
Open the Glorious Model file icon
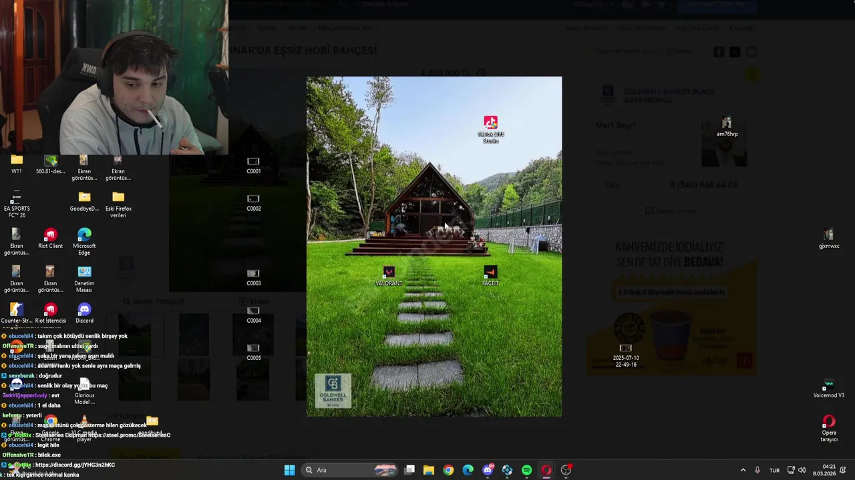point(84,392)
